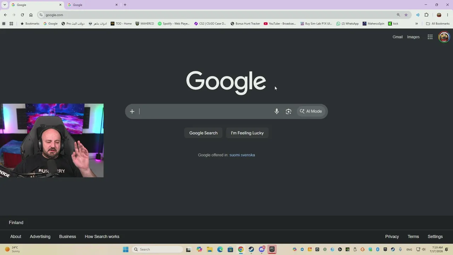The width and height of the screenshot is (453, 255).
Task: Open the Chrome tab search dropdown
Action: [x=5, y=5]
